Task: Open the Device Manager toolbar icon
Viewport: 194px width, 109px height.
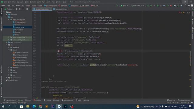Action: coord(178,5)
